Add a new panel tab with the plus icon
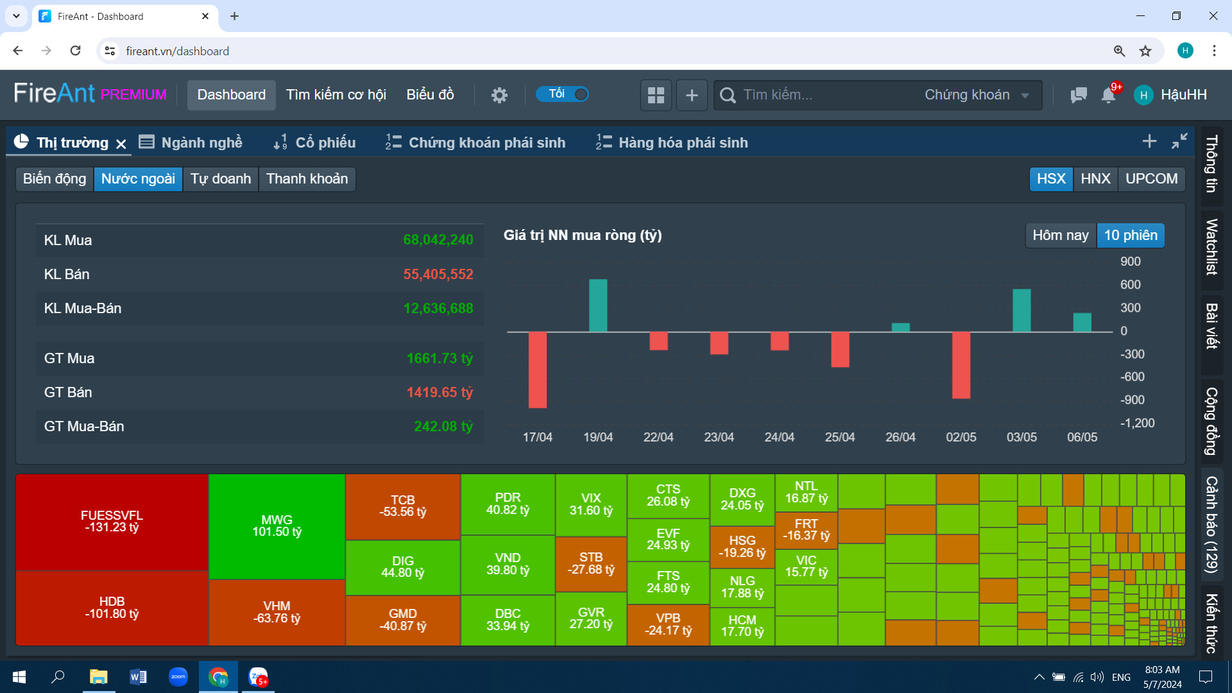Image resolution: width=1232 pixels, height=693 pixels. [x=1149, y=141]
